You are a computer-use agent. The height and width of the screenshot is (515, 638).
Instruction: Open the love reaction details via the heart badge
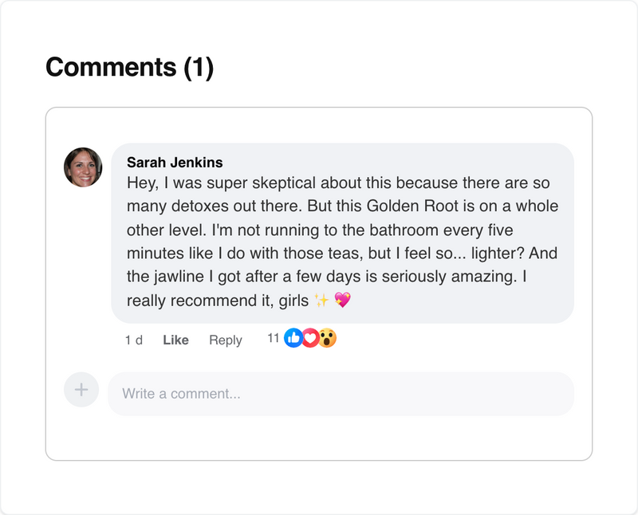pos(310,338)
